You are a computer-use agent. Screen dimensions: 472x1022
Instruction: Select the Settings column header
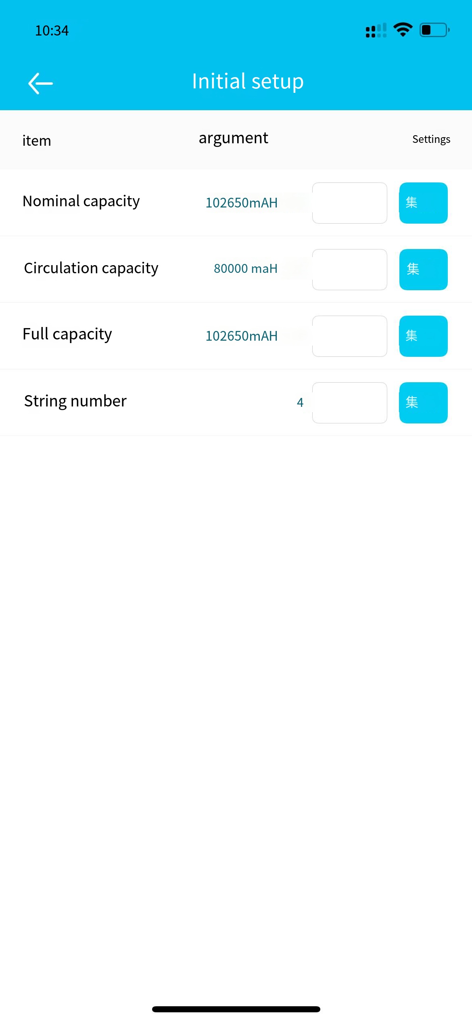431,139
